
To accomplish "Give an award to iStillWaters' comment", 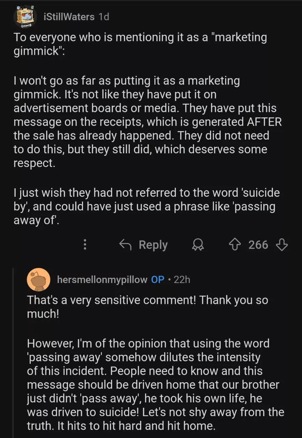I will [197, 245].
